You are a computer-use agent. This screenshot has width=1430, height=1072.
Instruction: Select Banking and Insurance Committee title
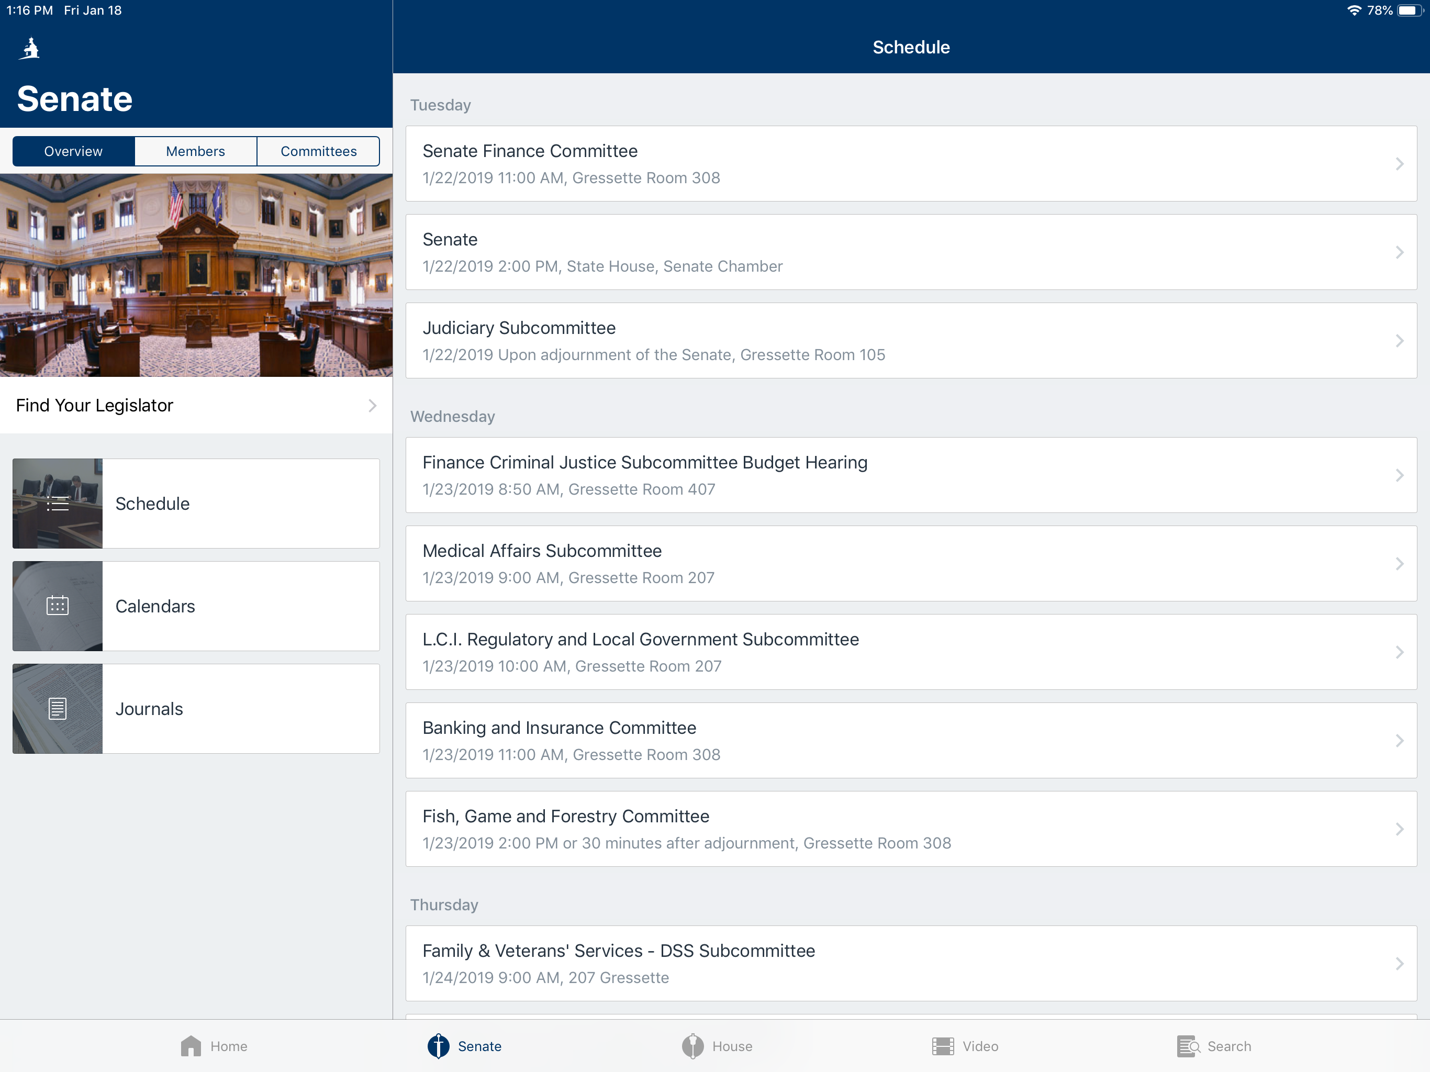pyautogui.click(x=559, y=728)
